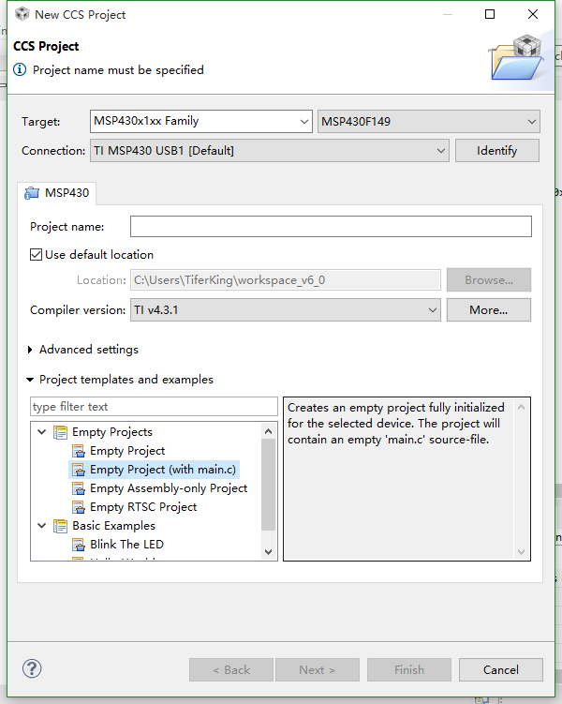Screen dimensions: 562x704
Task: Click icon beside Empty Assembly-only Project
Action: click(x=79, y=488)
